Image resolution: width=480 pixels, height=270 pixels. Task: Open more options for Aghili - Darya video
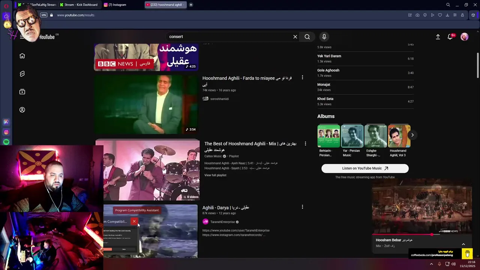point(302,207)
